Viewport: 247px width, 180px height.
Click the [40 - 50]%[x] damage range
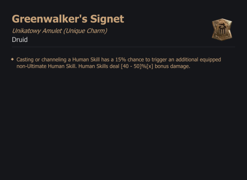(137, 66)
